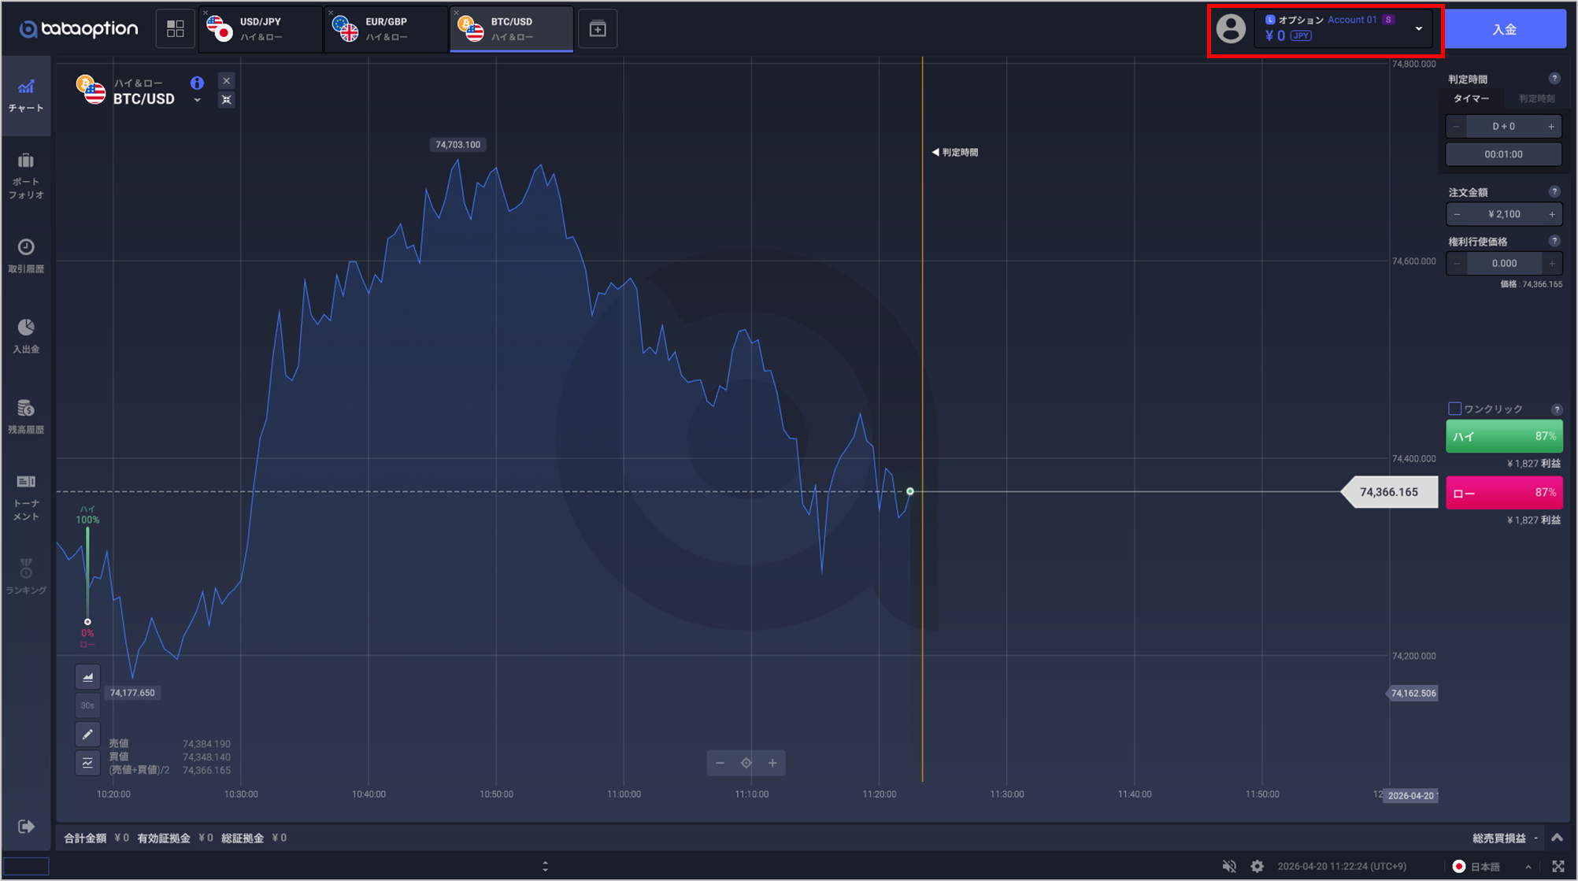Viewport: 1578px width, 881px height.
Task: Click the drawing pencil tool icon
Action: (87, 734)
